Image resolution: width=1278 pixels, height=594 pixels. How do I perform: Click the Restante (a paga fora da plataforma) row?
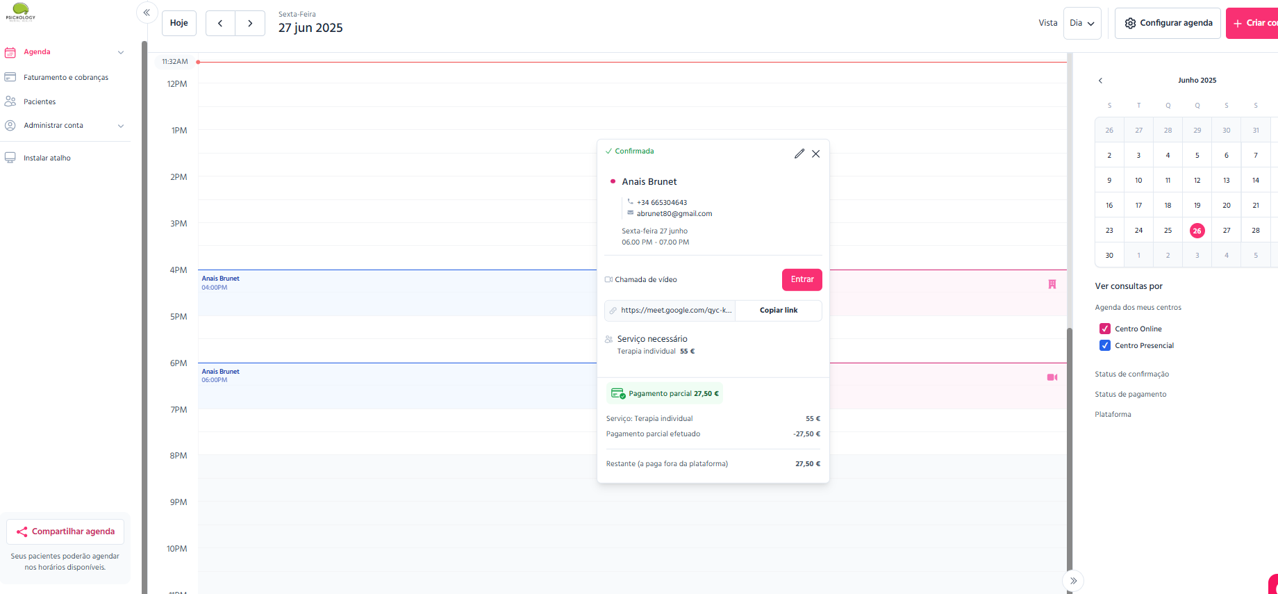coord(713,464)
